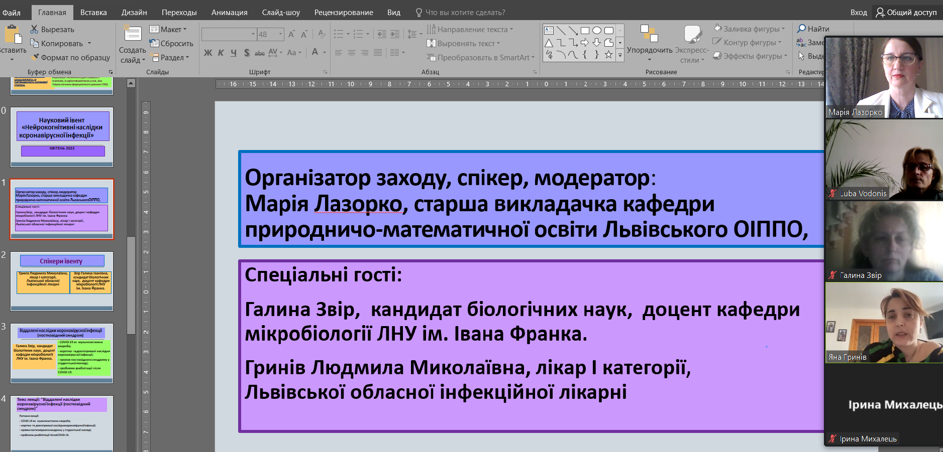Open the Заливка фигуры fill dropdown

click(x=751, y=29)
